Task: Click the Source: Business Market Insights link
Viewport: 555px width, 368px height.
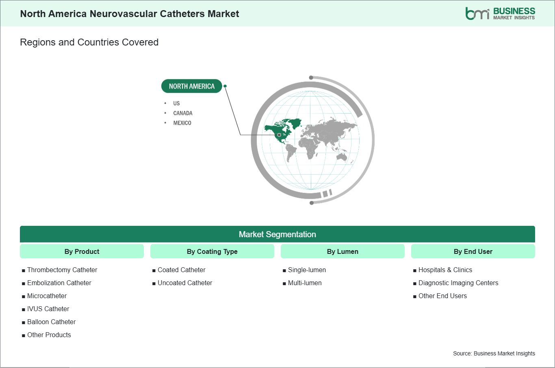Action: click(x=494, y=353)
